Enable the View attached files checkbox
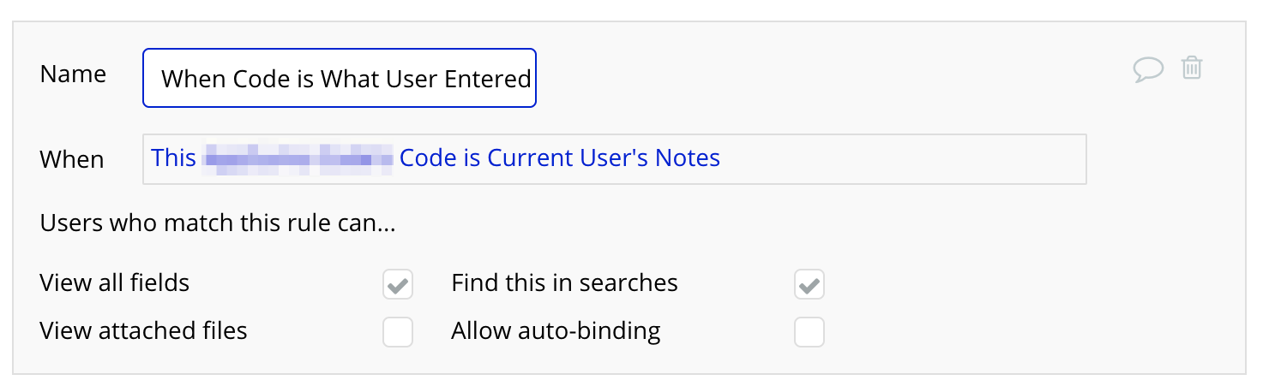Image resolution: width=1269 pixels, height=392 pixels. click(x=398, y=332)
